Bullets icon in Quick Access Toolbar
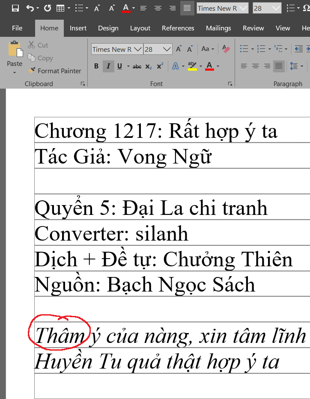The width and height of the screenshot is (310, 399). 79,8
